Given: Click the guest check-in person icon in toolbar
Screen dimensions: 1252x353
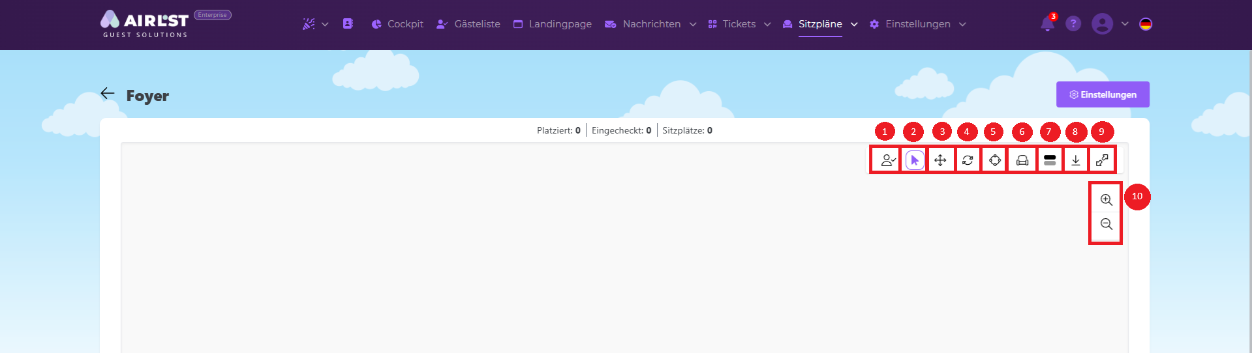Looking at the screenshot, I should [887, 160].
